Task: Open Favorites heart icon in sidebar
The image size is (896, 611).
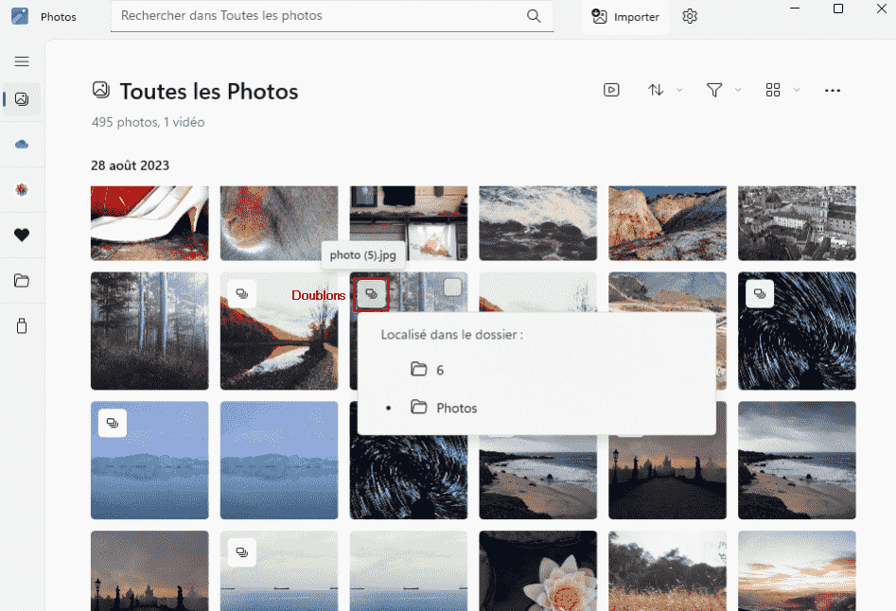Action: tap(22, 236)
